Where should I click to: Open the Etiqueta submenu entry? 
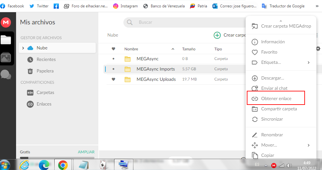tap(281, 62)
